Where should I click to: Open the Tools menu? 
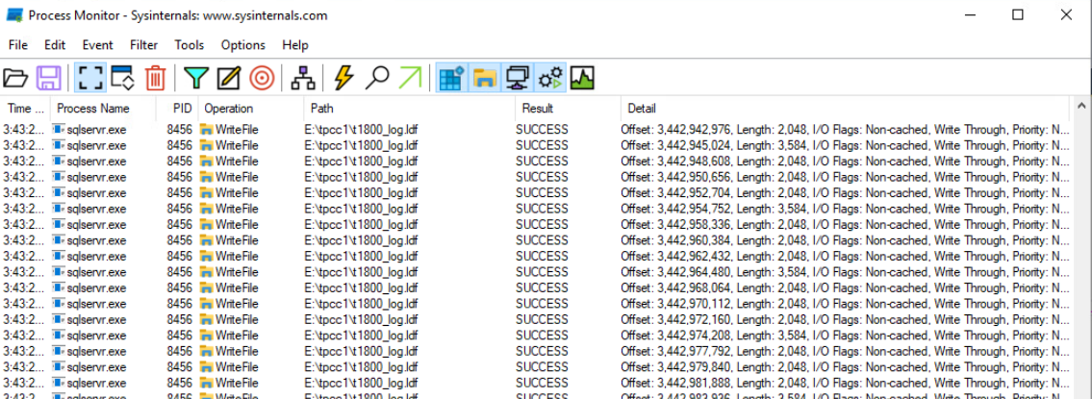click(x=190, y=45)
